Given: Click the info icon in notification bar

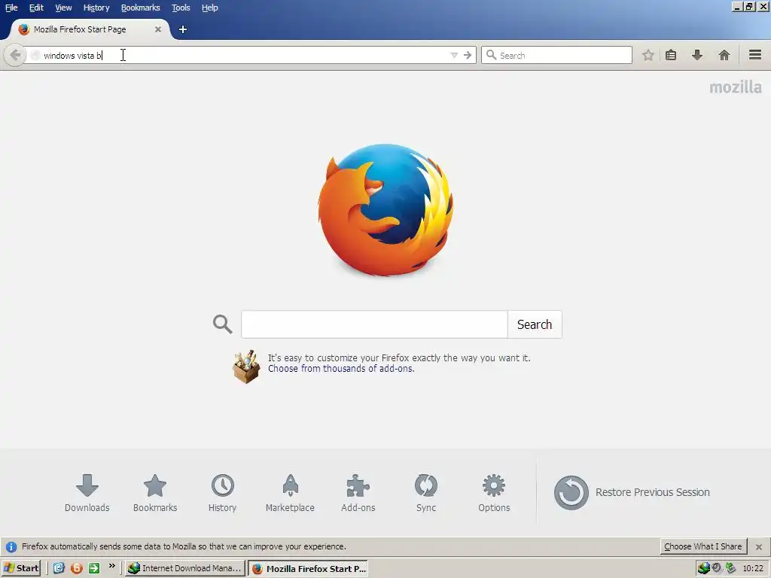Looking at the screenshot, I should pos(11,546).
